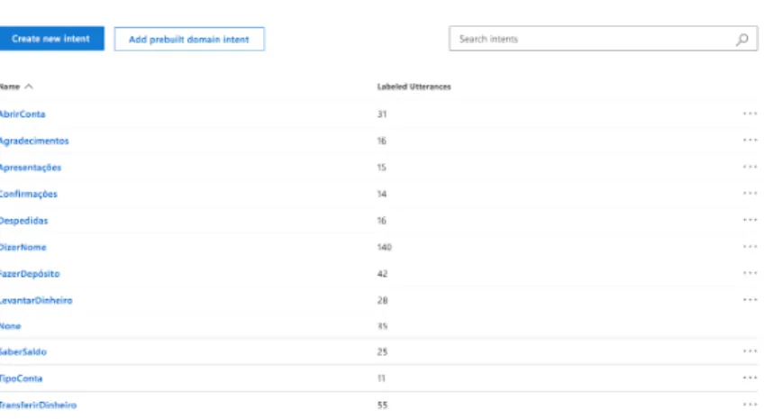Open the LevantarDinheiro intent
The height and width of the screenshot is (419, 764).
[36, 301]
